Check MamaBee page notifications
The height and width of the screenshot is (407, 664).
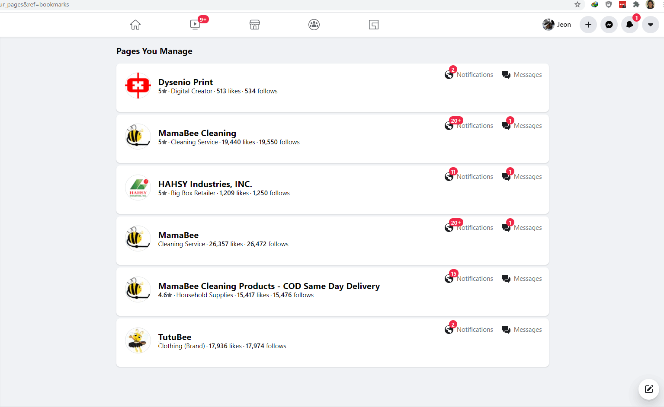click(469, 228)
